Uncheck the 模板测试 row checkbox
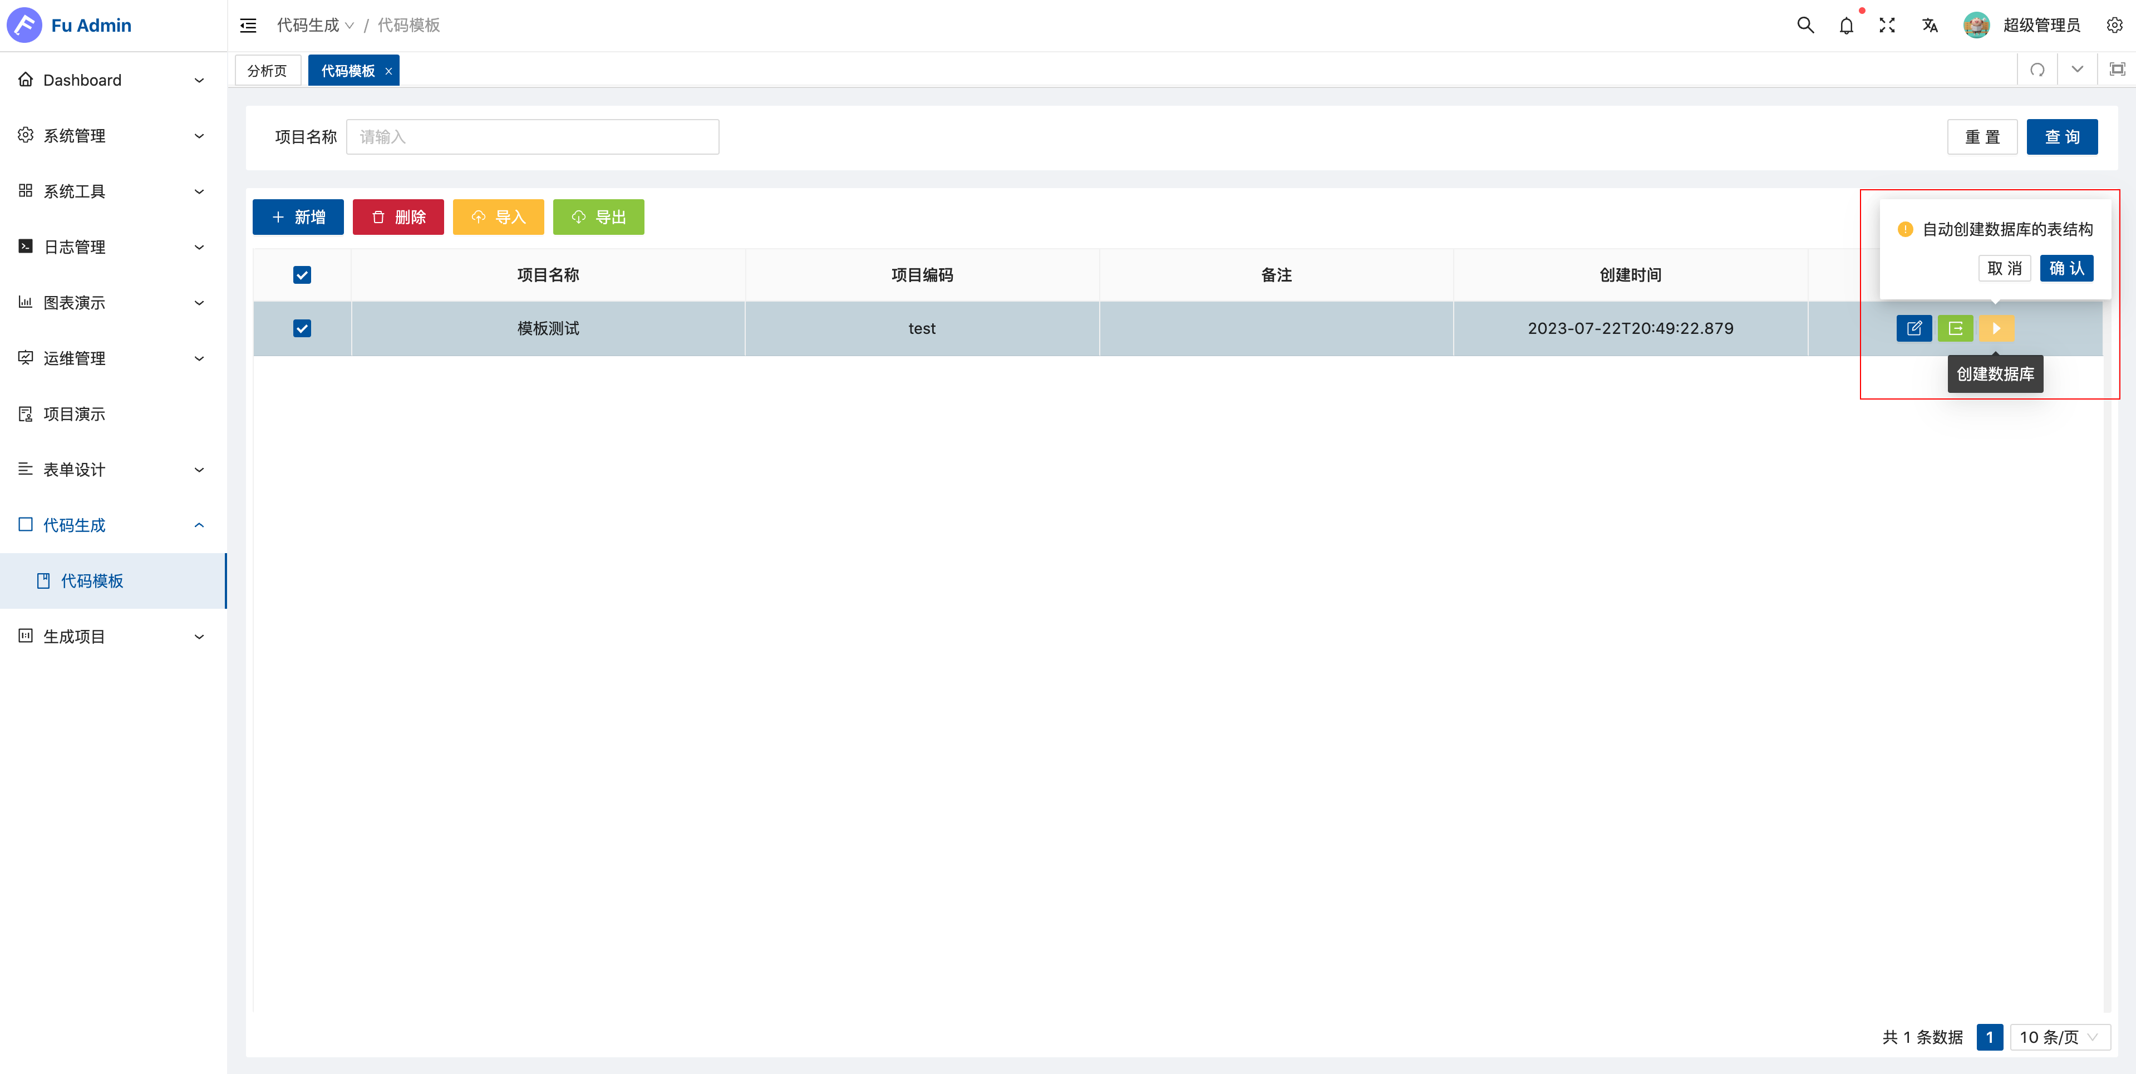Viewport: 2136px width, 1074px height. [x=302, y=328]
